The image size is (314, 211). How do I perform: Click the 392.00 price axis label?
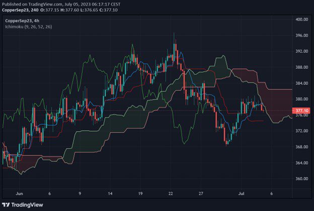click(x=302, y=51)
